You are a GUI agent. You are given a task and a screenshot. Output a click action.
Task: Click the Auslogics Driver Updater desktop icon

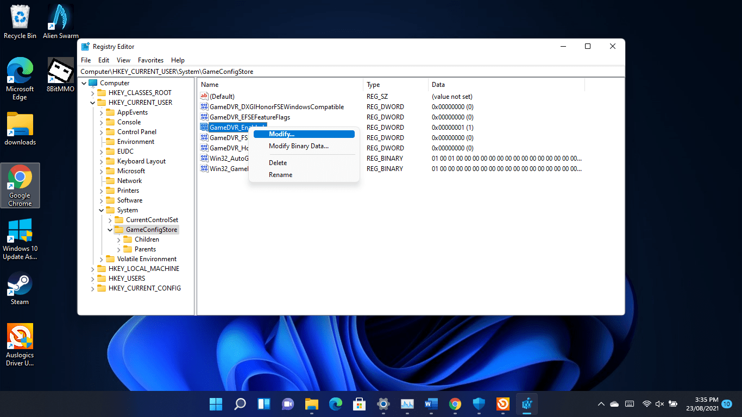point(20,337)
